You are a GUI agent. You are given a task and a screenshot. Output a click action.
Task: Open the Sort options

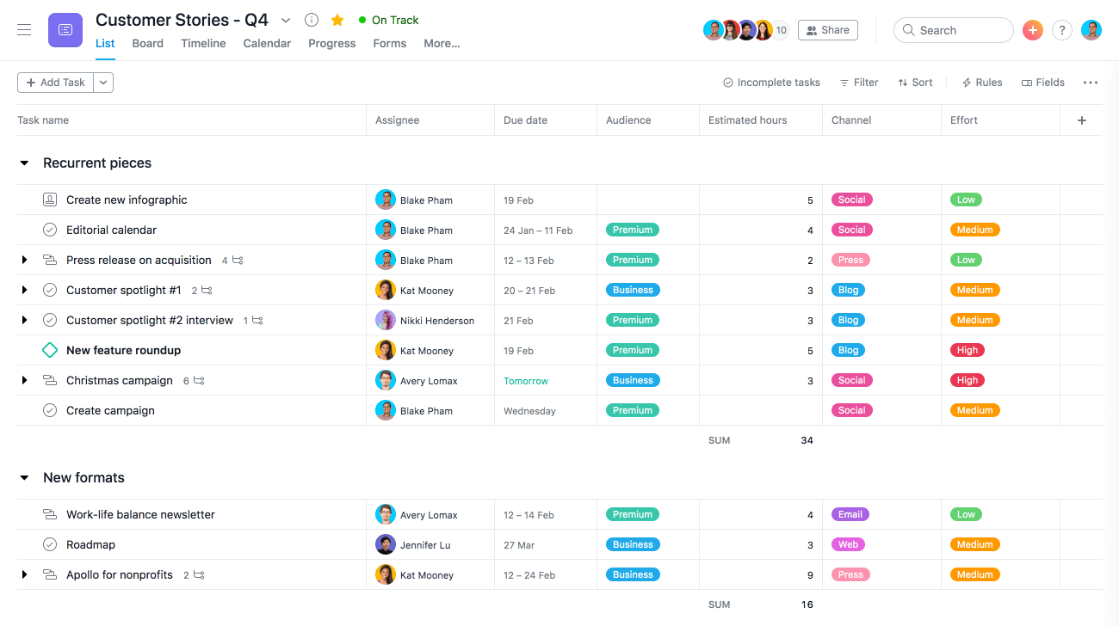click(914, 82)
